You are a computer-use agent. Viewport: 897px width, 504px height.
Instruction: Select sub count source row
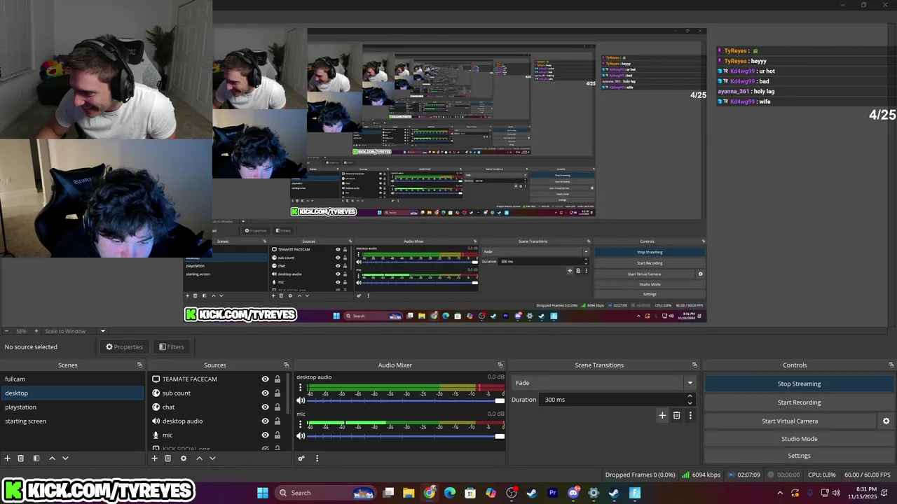coord(216,393)
